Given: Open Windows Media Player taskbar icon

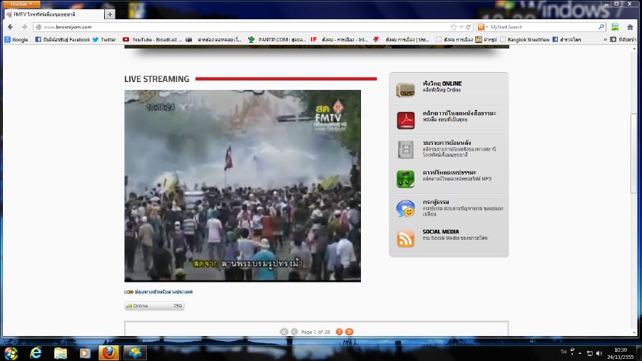Looking at the screenshot, I should [85, 352].
